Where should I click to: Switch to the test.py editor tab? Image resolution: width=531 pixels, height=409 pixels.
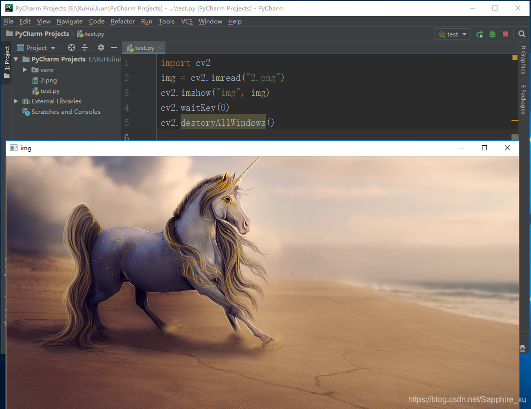point(143,47)
